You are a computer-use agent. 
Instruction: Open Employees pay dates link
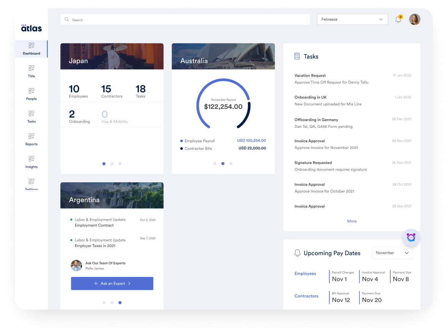click(x=305, y=274)
